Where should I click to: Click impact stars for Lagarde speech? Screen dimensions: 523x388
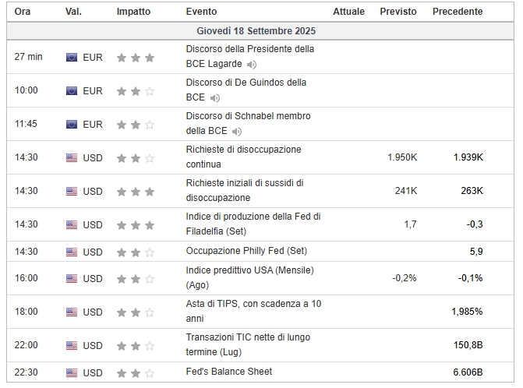click(x=136, y=57)
